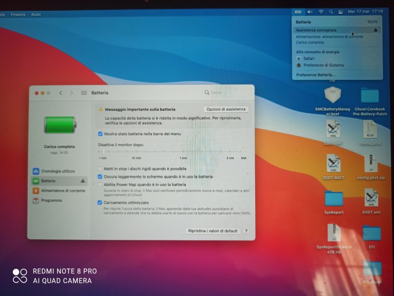Open Preferenze Batteria… menu entry
Screen dimensions: 394x296
(x=315, y=75)
